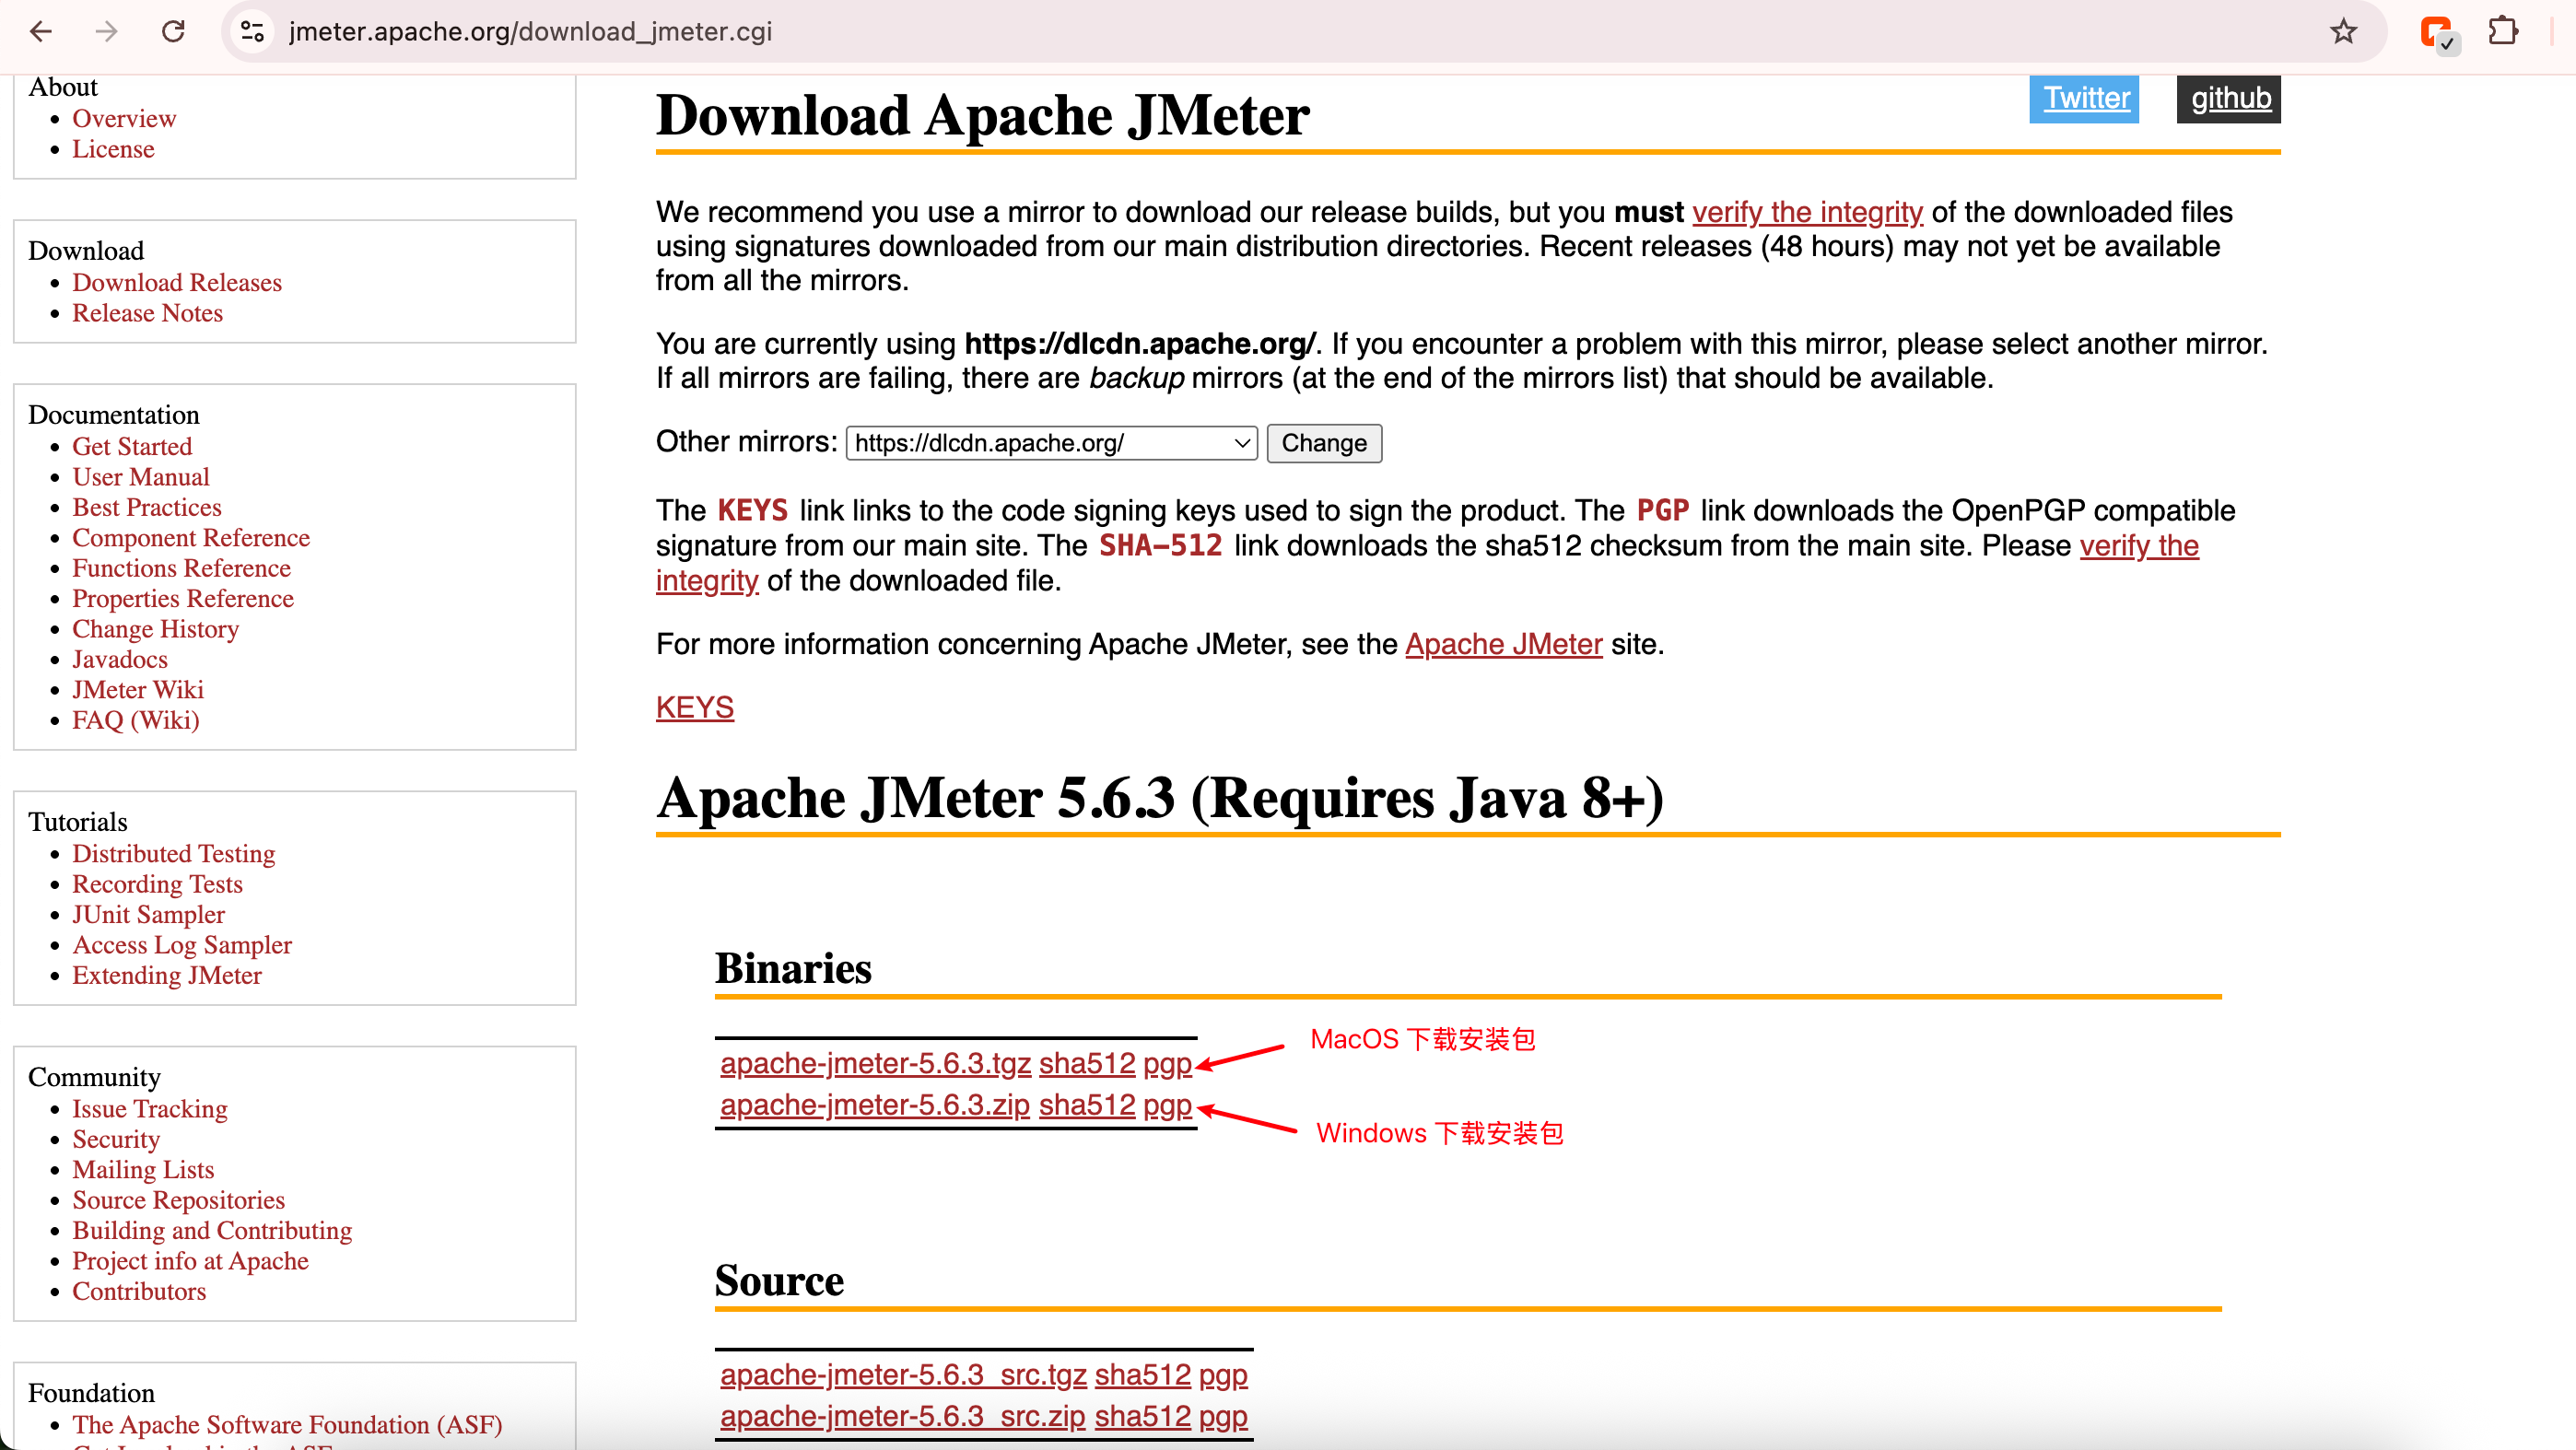Follow the Apache JMeter site link
The image size is (2576, 1450).
(1503, 644)
